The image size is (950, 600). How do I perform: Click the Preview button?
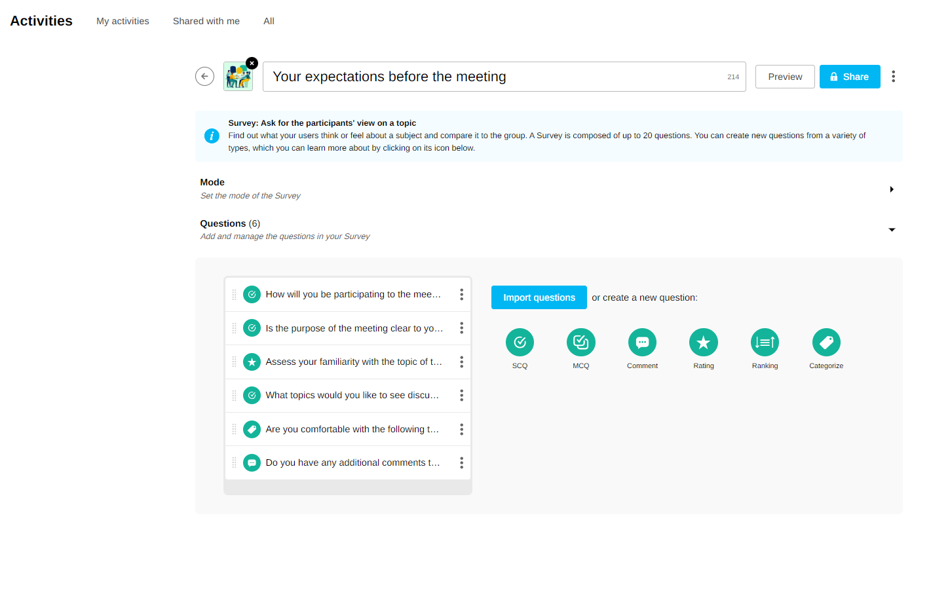[784, 77]
